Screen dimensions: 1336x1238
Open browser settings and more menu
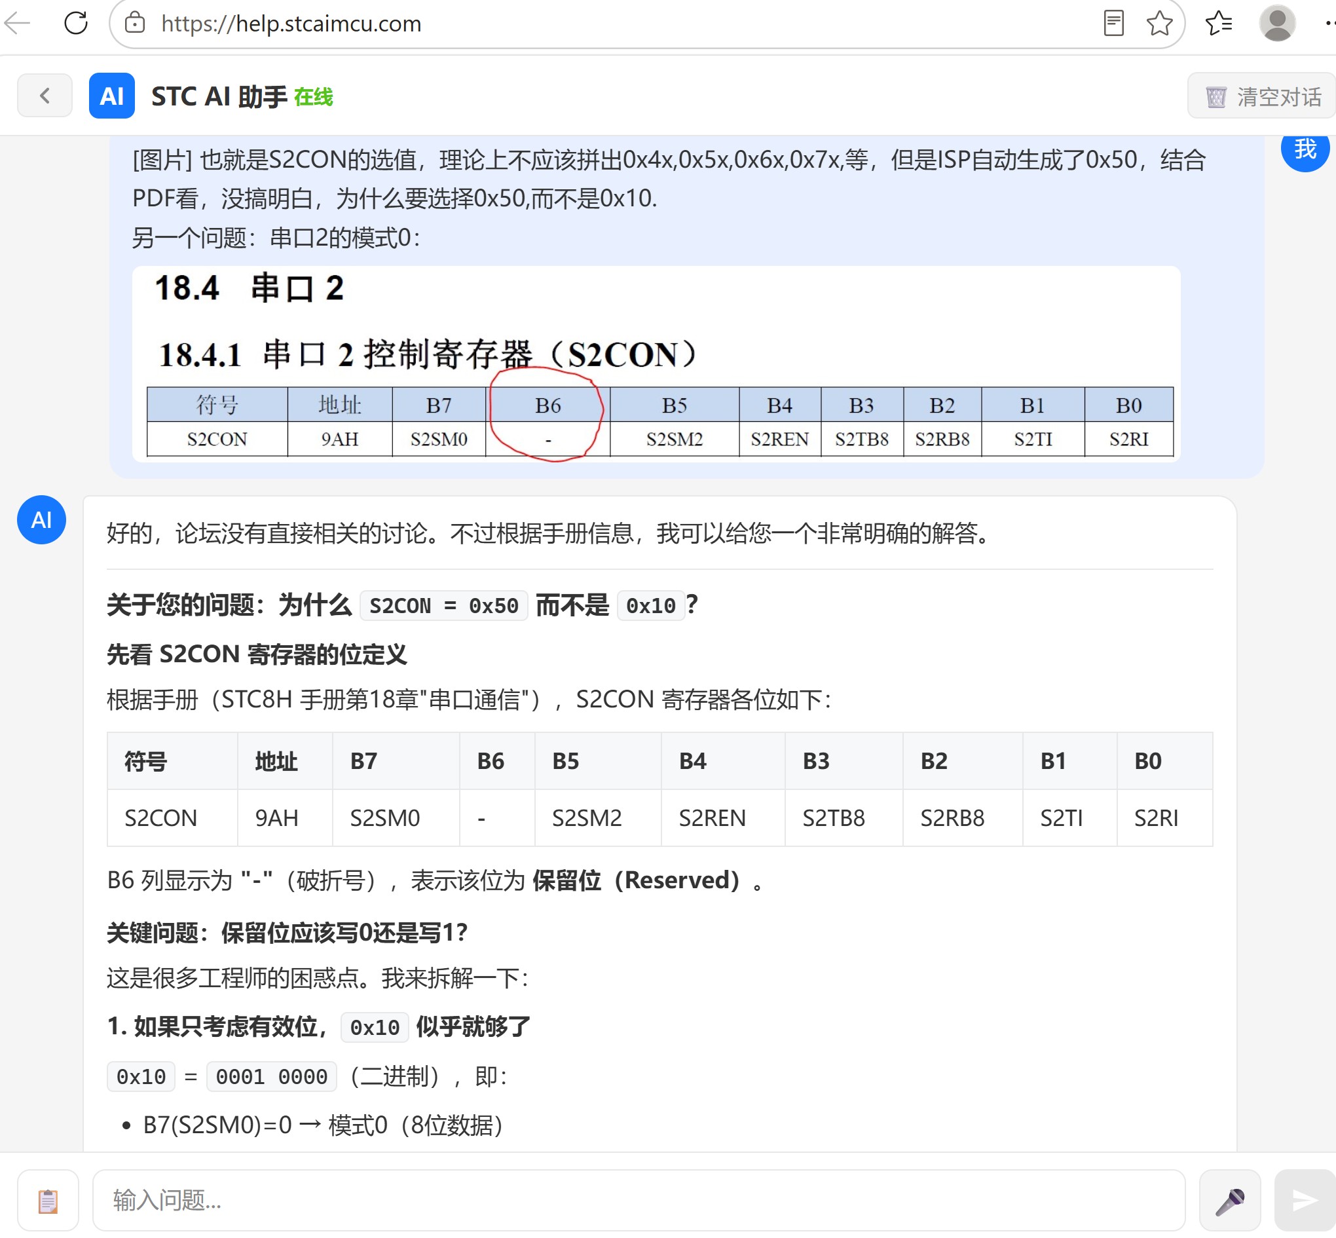tap(1330, 23)
